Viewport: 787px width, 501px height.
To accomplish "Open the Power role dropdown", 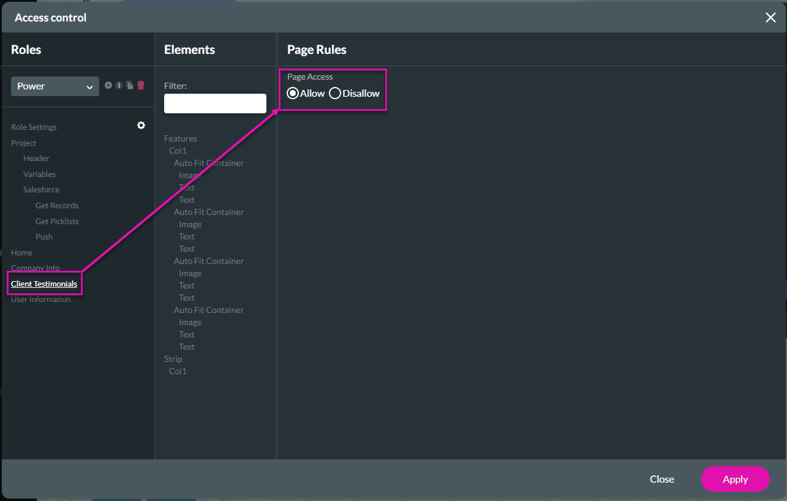I will coord(55,86).
